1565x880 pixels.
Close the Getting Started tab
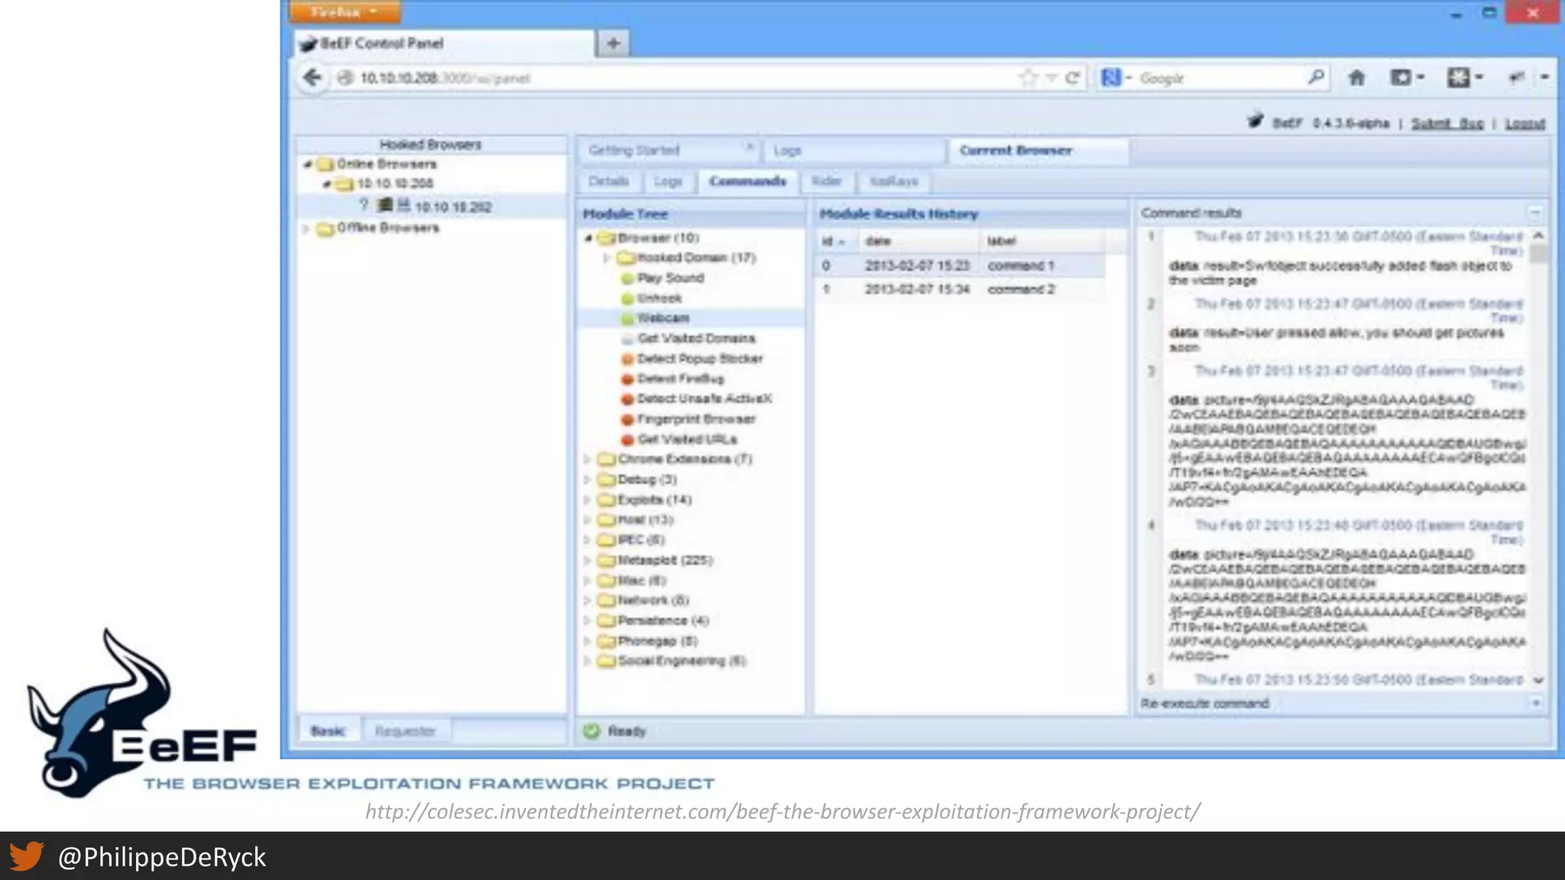coord(750,147)
